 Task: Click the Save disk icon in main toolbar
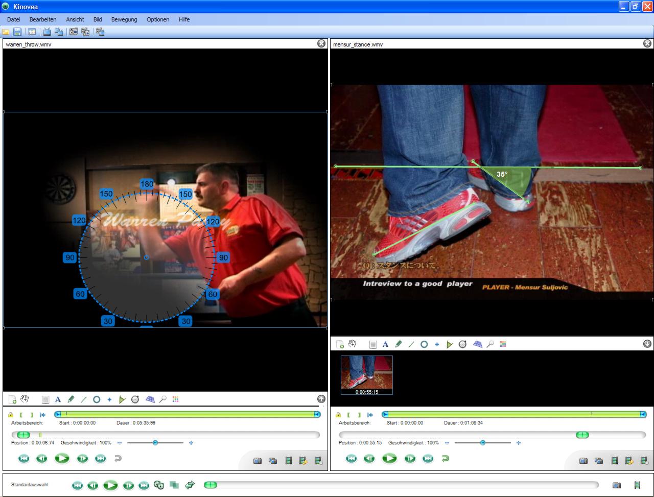17,32
